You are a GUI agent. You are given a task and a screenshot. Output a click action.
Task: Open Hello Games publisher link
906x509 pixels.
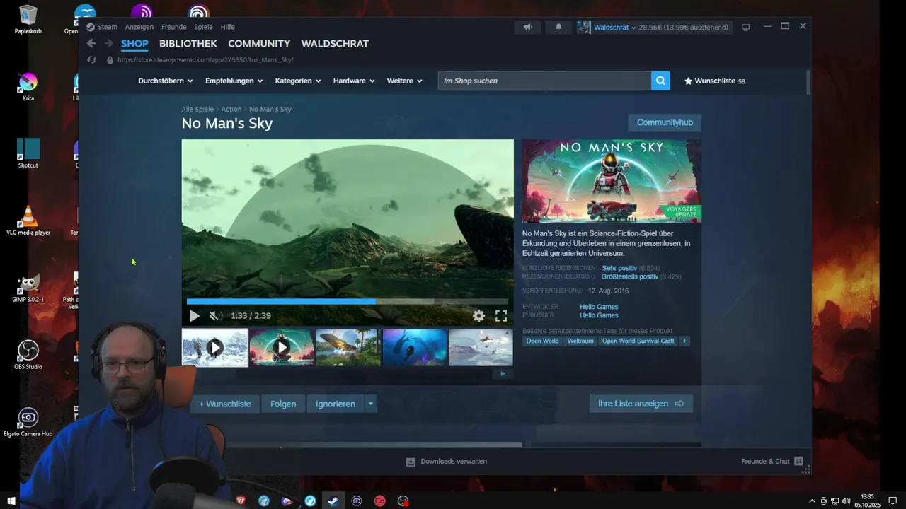tap(599, 315)
